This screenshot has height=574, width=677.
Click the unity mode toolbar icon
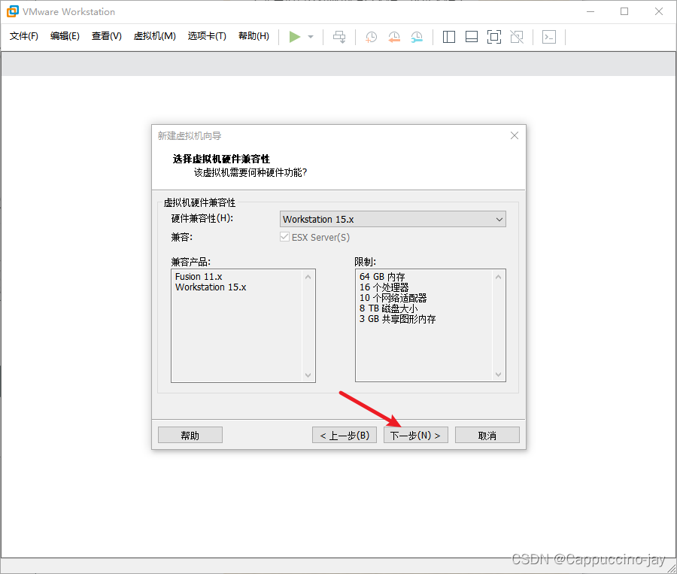point(517,37)
